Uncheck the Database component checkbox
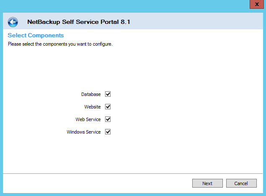266x196 pixels. coord(108,94)
